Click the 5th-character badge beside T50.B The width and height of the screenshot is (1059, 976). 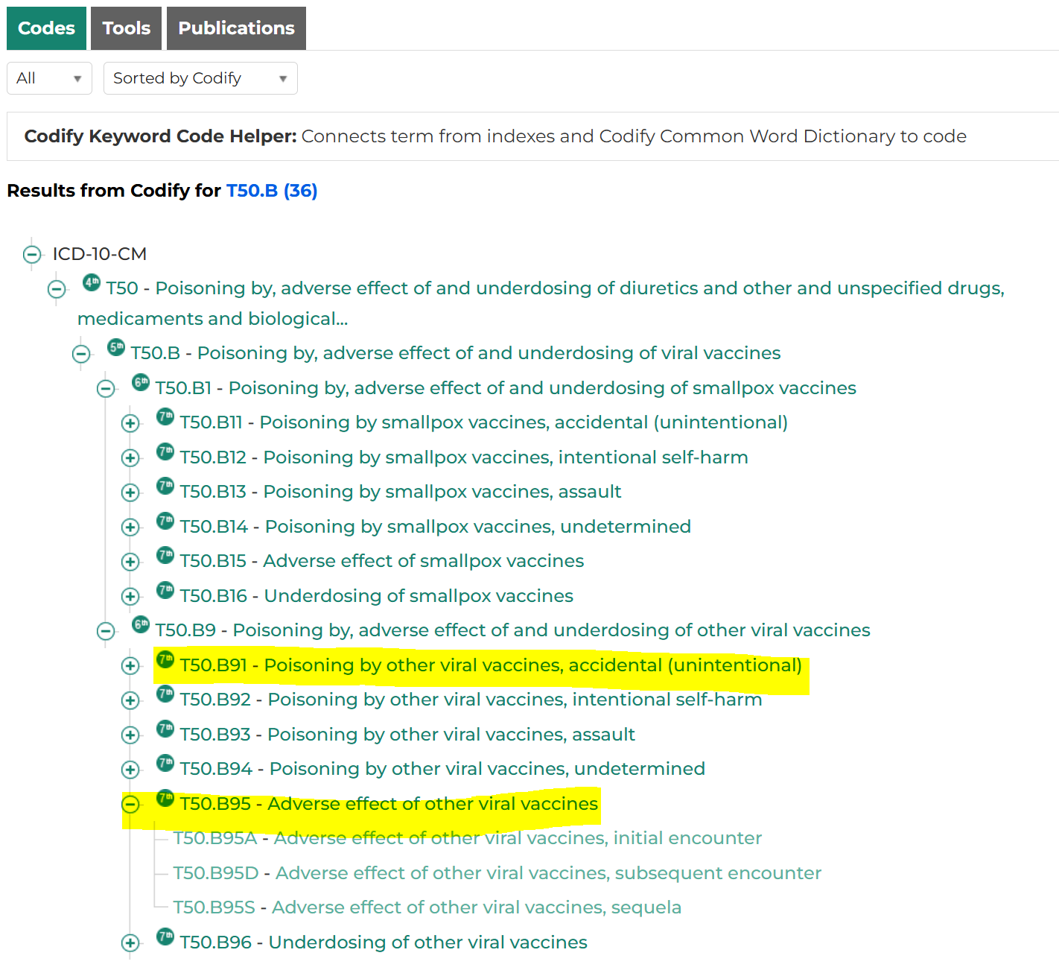[116, 346]
